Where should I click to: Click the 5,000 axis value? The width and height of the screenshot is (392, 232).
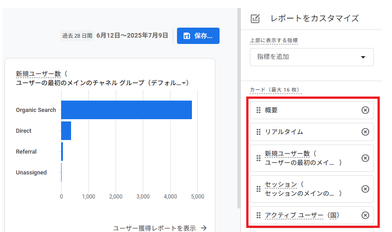[x=197, y=197]
